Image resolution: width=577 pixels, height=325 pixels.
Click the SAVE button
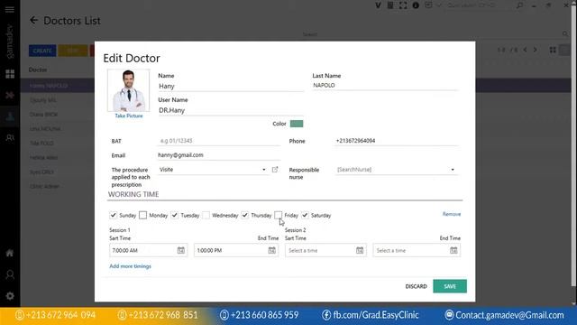pos(450,286)
